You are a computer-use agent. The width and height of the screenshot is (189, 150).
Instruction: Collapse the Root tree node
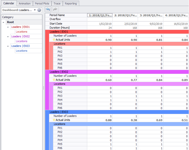pyautogui.click(x=4, y=22)
